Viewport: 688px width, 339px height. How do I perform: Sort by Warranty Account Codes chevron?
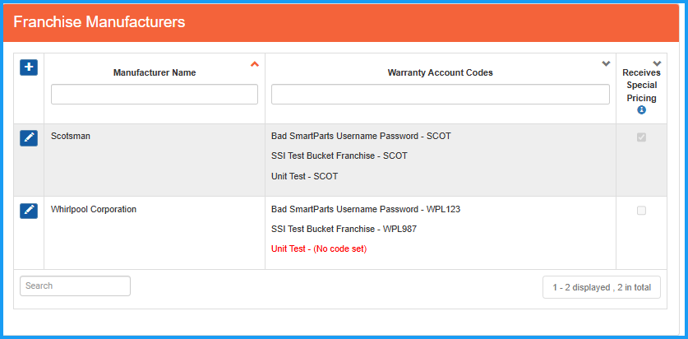tap(606, 64)
